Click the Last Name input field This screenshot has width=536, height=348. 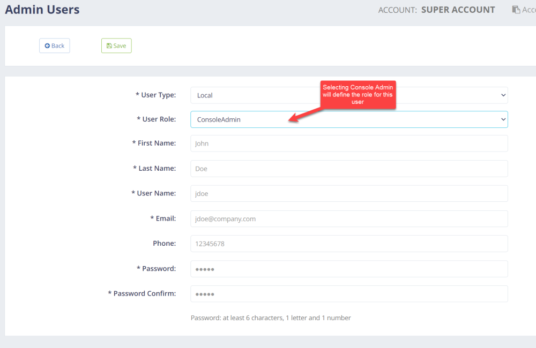tap(348, 168)
